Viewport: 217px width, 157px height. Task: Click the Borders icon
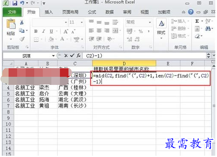point(36,39)
